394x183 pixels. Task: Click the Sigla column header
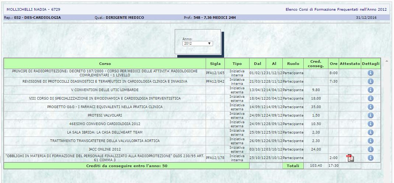coord(215,64)
